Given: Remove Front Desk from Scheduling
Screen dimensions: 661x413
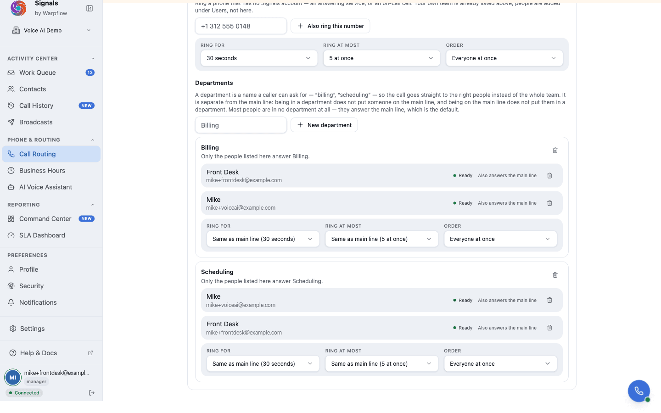Looking at the screenshot, I should click(x=549, y=328).
